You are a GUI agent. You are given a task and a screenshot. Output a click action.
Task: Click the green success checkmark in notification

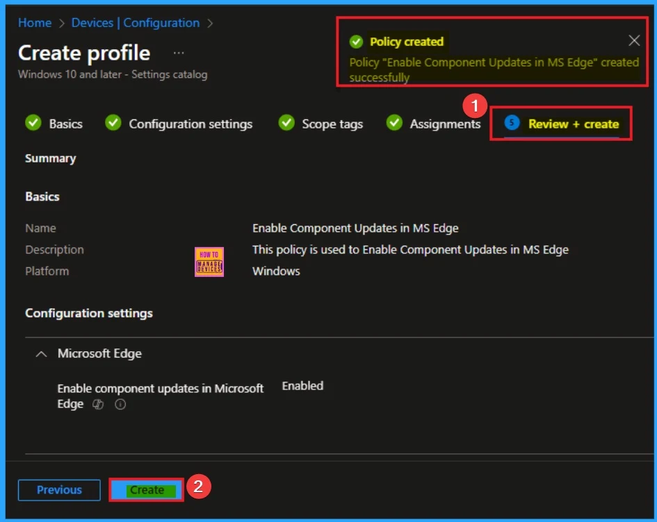click(356, 42)
